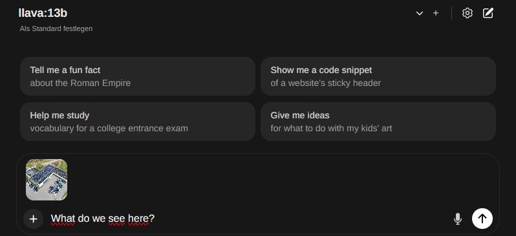Image resolution: width=516 pixels, height=236 pixels.
Task: Choose the 'Tell me a fun fact' suggestion
Action: pyautogui.click(x=138, y=76)
